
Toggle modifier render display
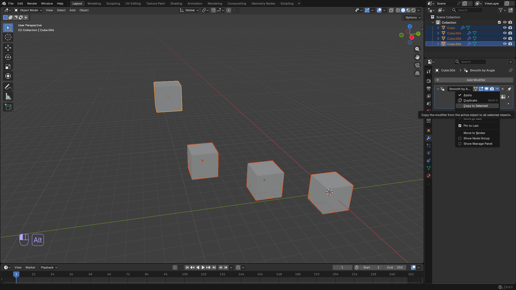click(x=492, y=89)
